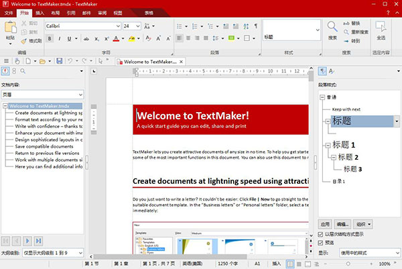This screenshot has height=269, width=402.
Task: Click the Replace button
Action: [x=352, y=23]
